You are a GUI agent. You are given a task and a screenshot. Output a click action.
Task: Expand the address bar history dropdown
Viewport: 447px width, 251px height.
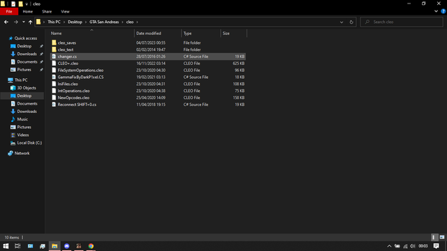[x=342, y=22]
